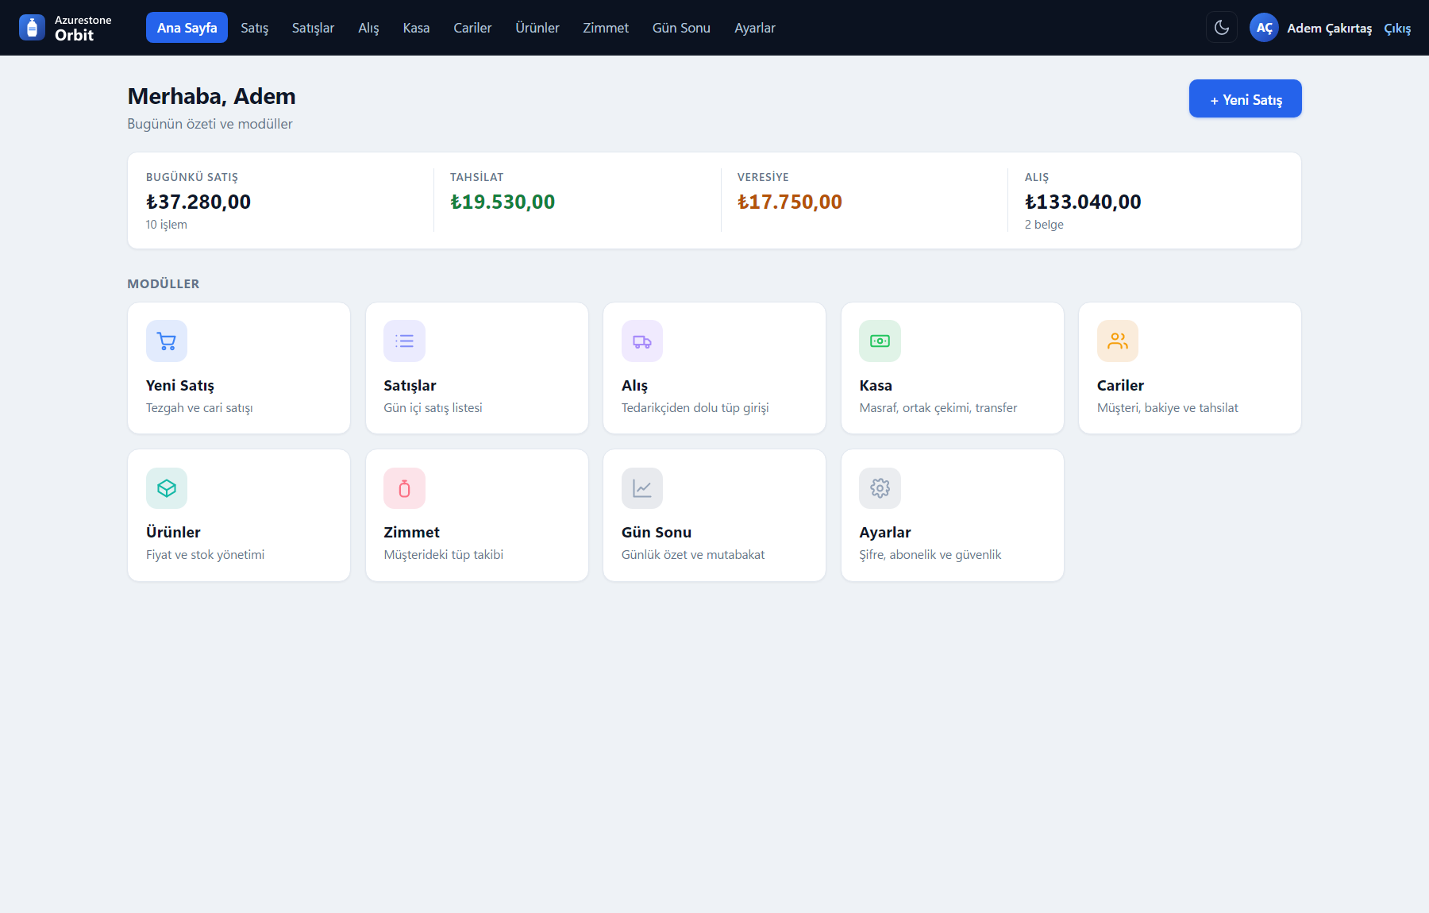This screenshot has height=913, width=1429.
Task: Open the Cariler module card title
Action: [1120, 385]
